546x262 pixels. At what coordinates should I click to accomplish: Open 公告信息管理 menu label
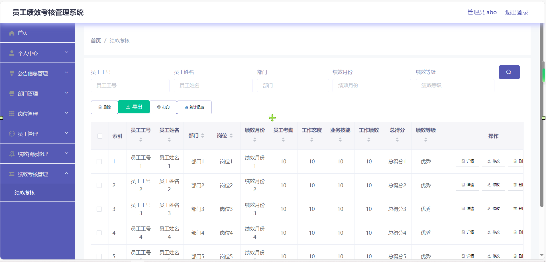point(33,74)
